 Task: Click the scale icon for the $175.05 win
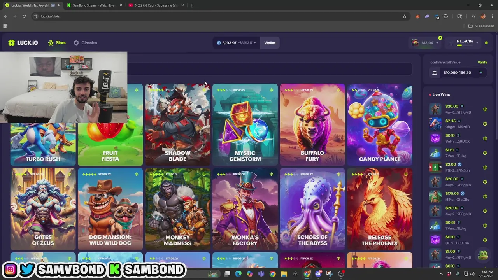click(x=485, y=196)
